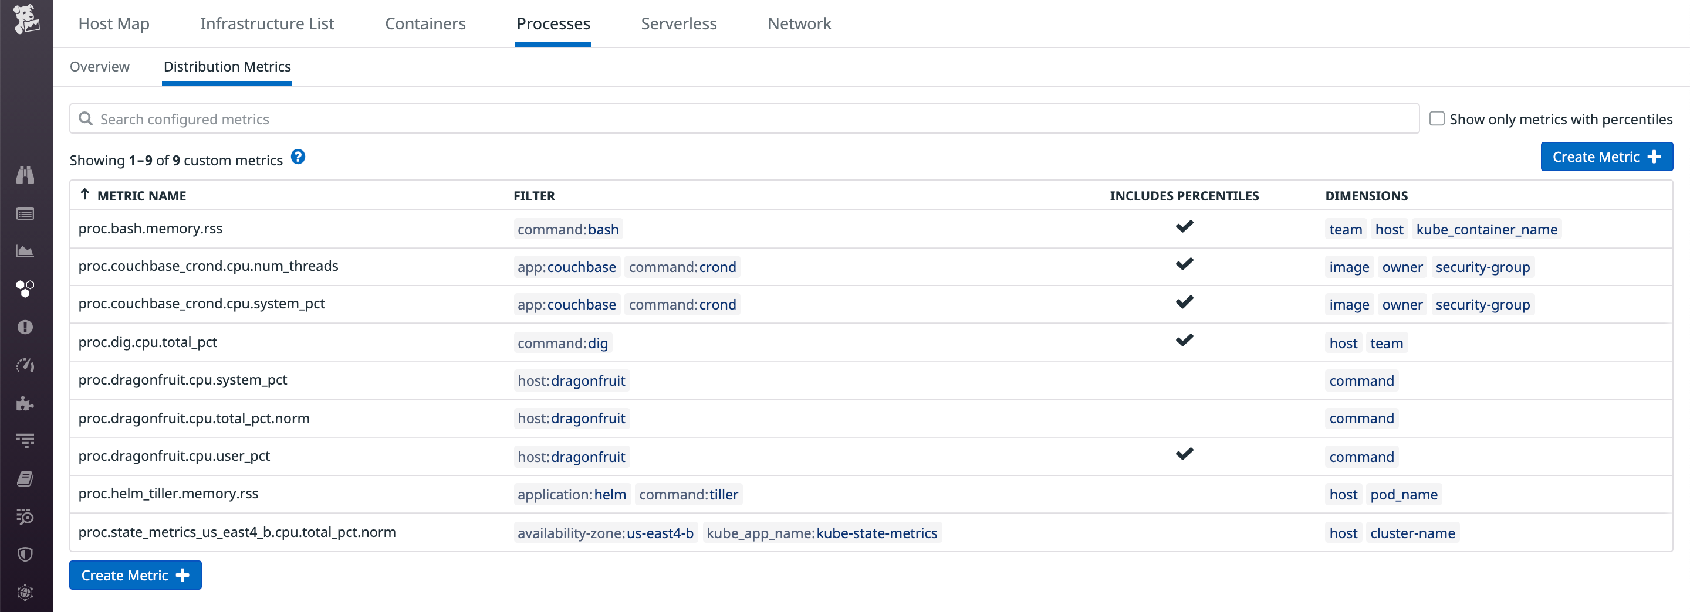Click the Infrastructure hexagons icon
This screenshot has width=1690, height=612.
click(x=25, y=288)
